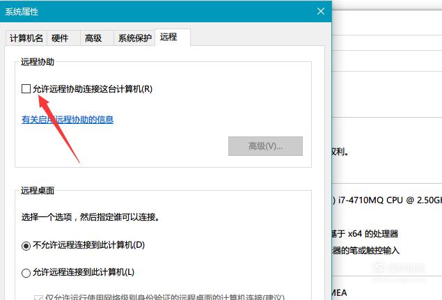The height and width of the screenshot is (300, 442).
Task: Click the 系统属性 title text
Action: coord(22,12)
